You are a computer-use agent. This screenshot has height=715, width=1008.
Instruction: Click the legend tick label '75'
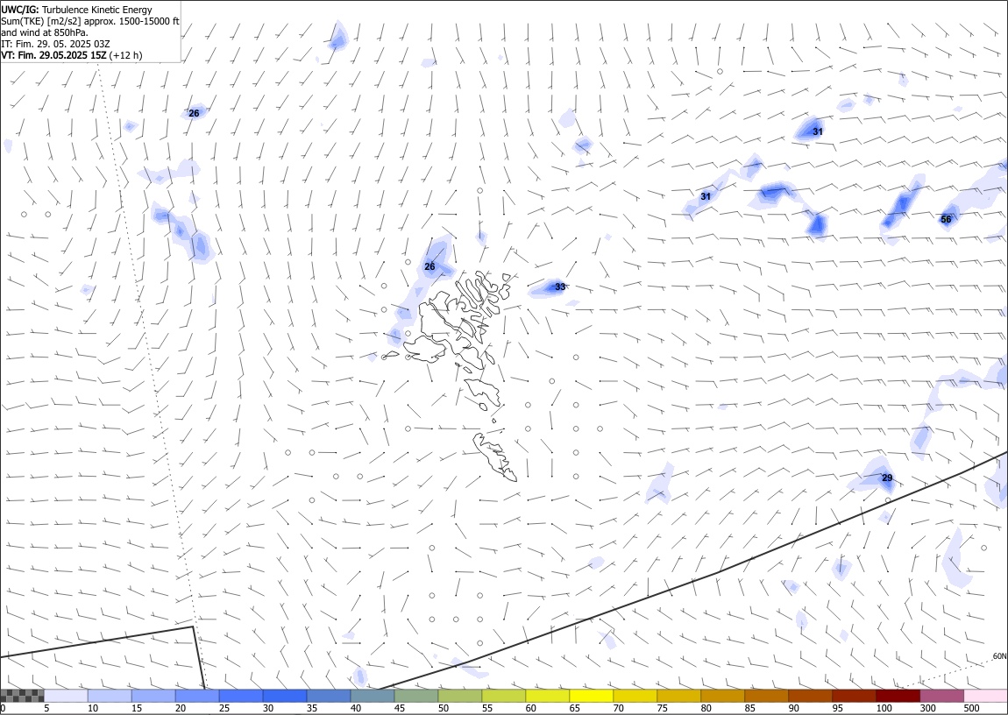click(x=662, y=708)
